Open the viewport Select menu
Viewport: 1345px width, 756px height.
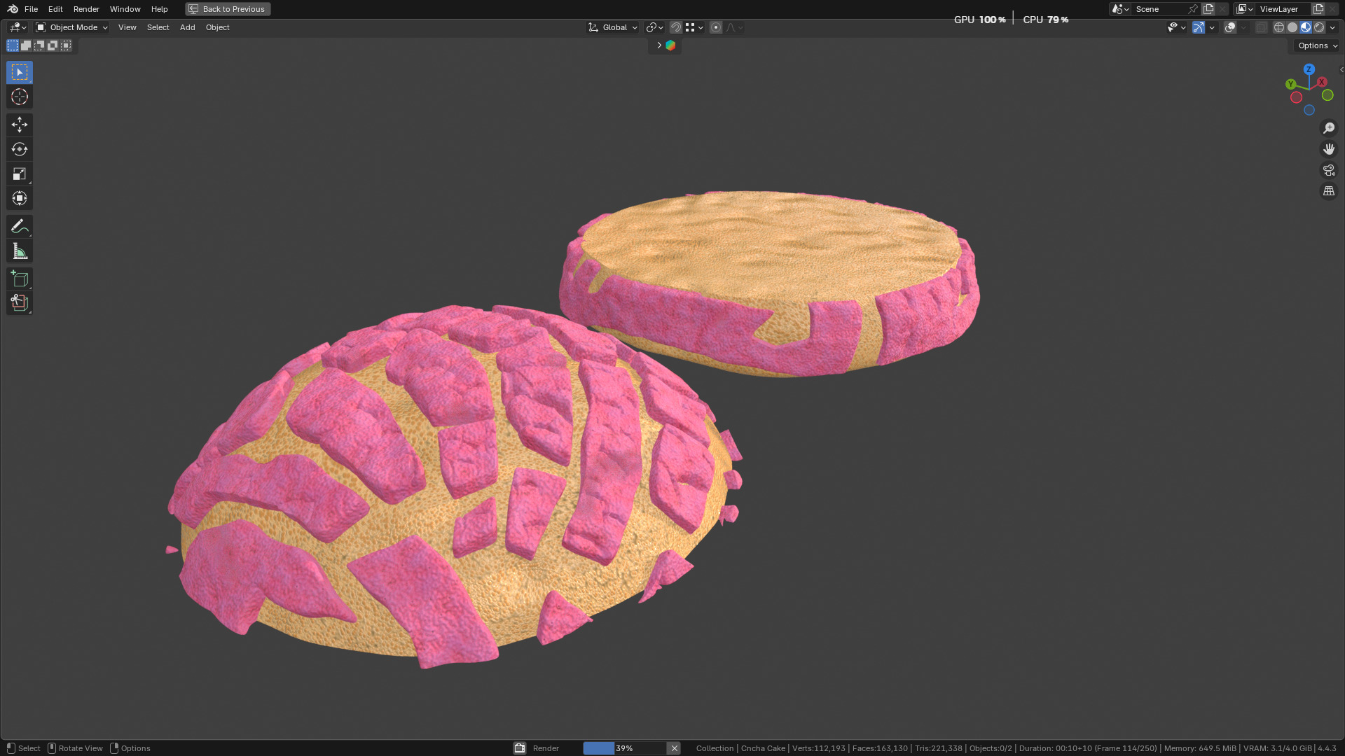point(158,27)
